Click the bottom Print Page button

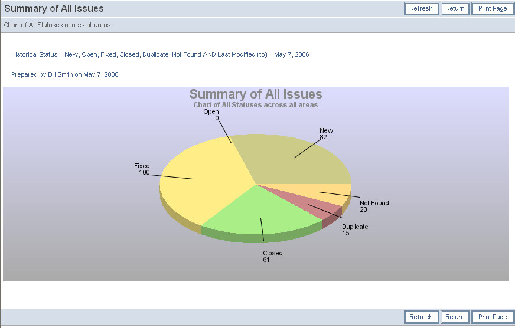[493, 317]
